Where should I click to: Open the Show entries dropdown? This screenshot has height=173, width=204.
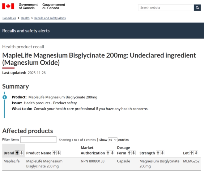click(x=113, y=140)
